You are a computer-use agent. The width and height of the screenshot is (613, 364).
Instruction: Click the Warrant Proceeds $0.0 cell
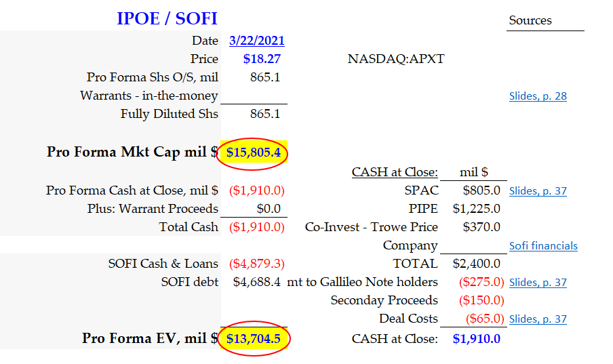click(269, 209)
